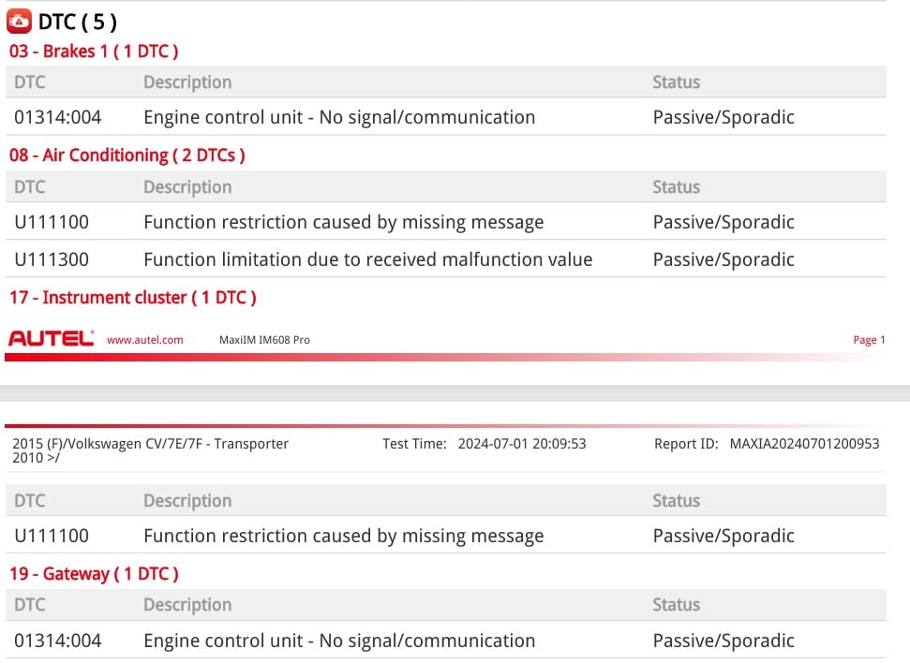Click U111100 code under Air Conditioning
The height and width of the screenshot is (663, 910).
click(52, 222)
